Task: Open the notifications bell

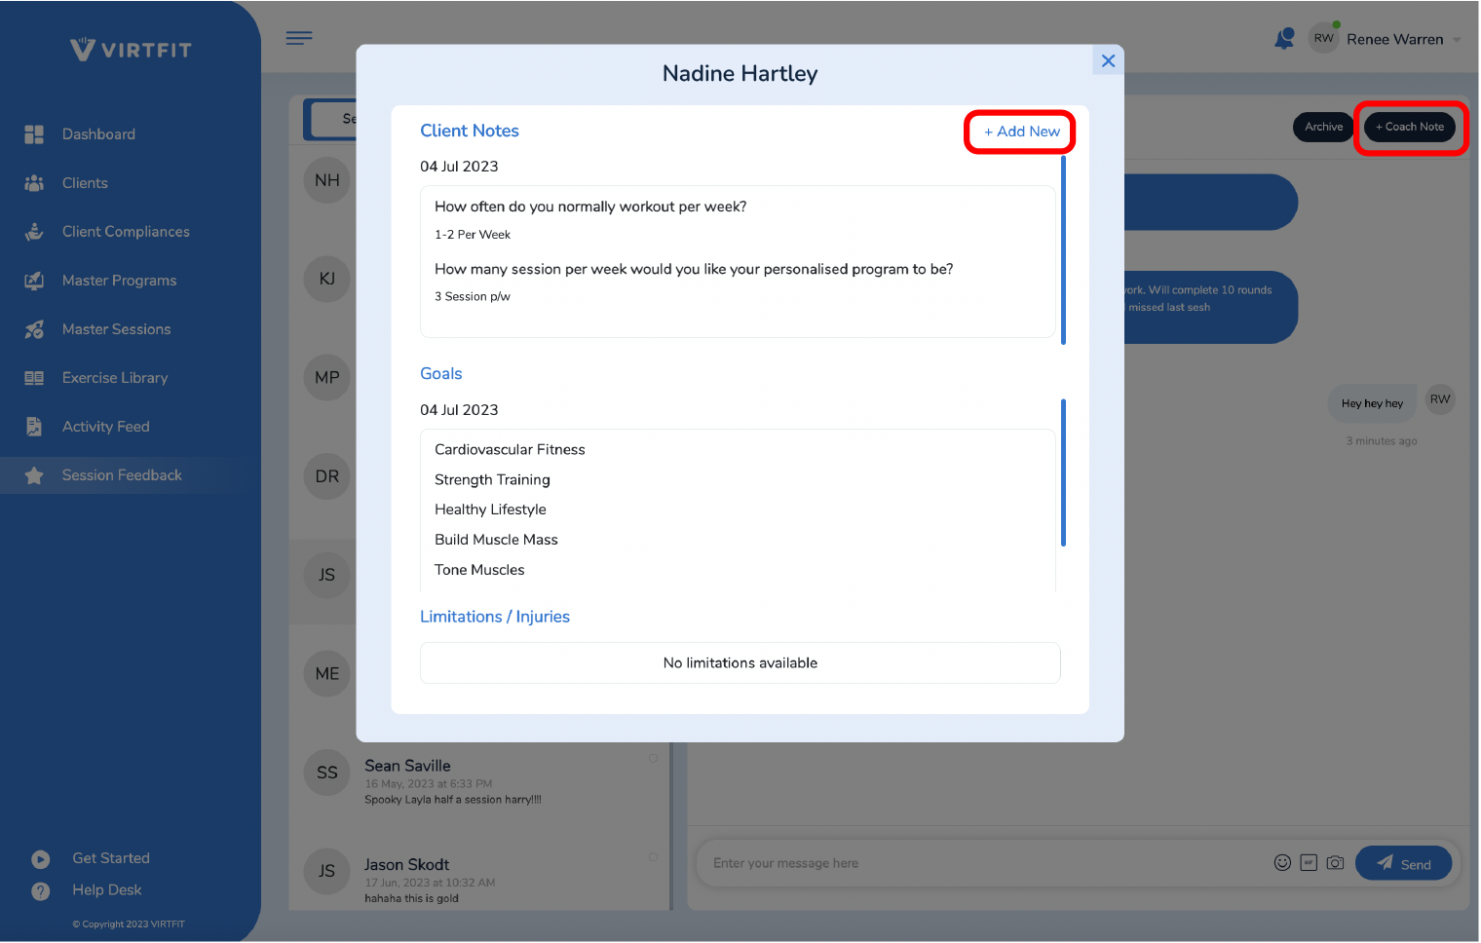Action: [1284, 39]
